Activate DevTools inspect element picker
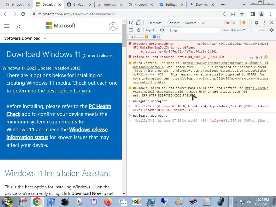 [131, 23]
